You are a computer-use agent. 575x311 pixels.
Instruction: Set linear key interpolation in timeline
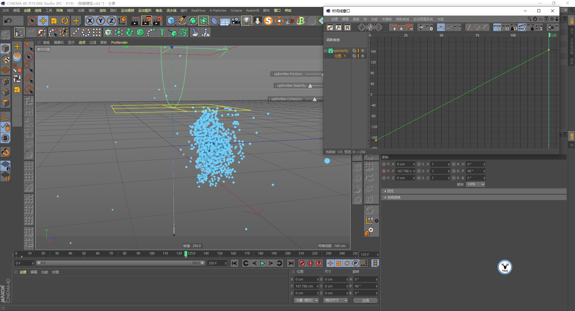[x=441, y=28]
